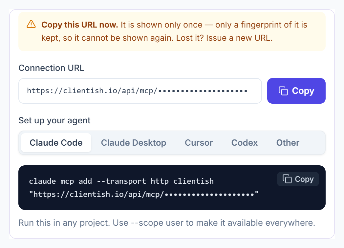Click the 'Run this in any project' hint text
Image resolution: width=344 pixels, height=248 pixels.
coord(167,223)
